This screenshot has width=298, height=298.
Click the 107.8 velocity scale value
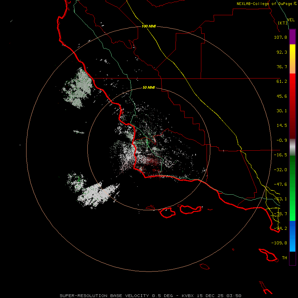280,37
